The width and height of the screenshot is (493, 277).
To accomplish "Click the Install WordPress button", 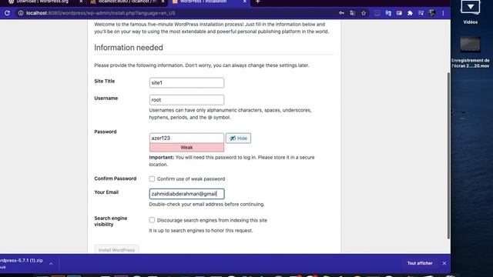I will coord(116,249).
